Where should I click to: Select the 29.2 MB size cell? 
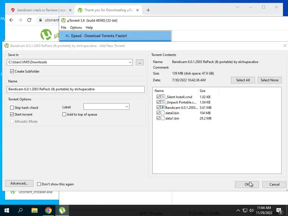[x=206, y=118]
